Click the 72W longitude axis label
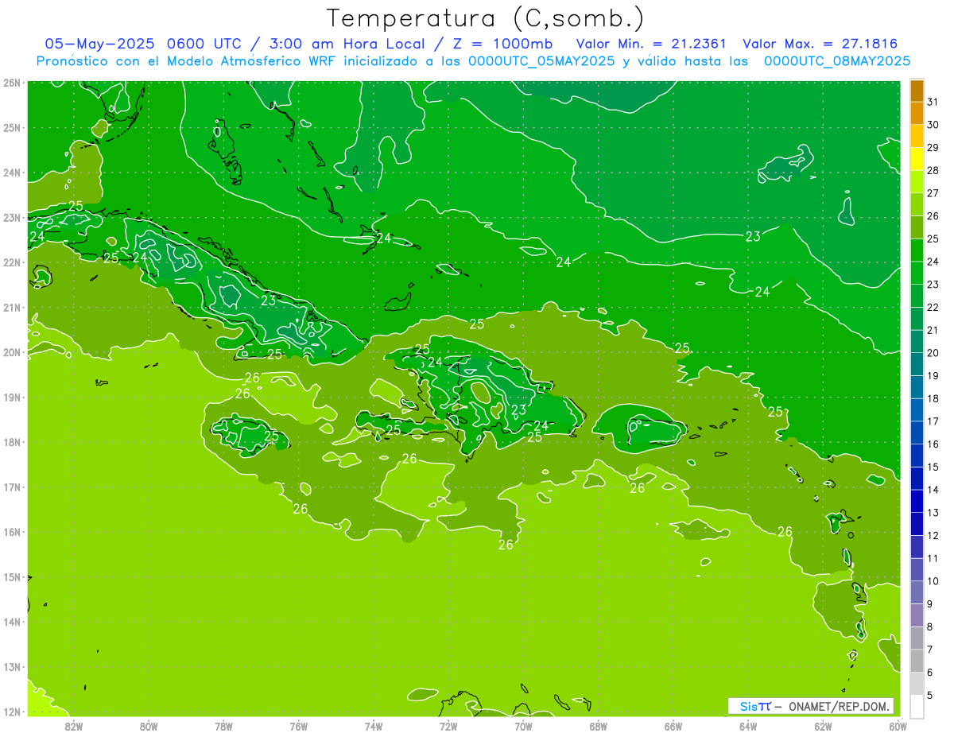The width and height of the screenshot is (954, 737). coord(448,726)
